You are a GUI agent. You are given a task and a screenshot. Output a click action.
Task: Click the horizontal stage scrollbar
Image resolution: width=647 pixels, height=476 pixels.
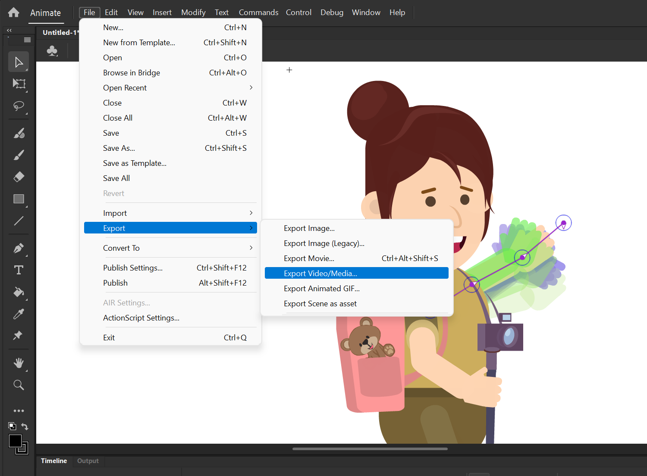click(370, 448)
